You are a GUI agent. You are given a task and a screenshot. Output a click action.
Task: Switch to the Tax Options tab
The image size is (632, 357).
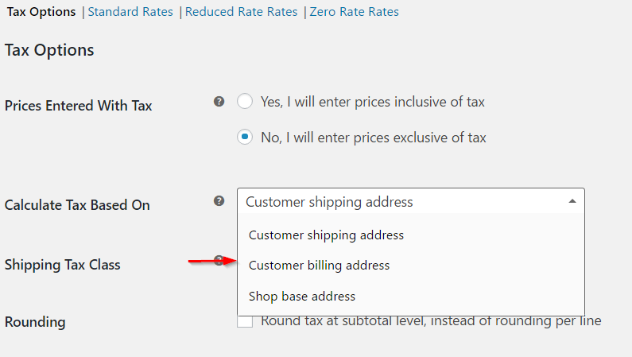(x=41, y=12)
